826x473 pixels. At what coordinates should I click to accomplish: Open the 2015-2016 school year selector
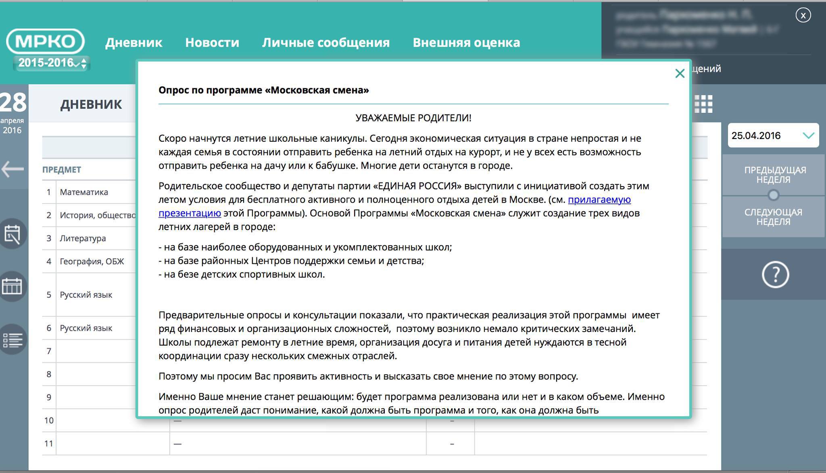tap(52, 63)
